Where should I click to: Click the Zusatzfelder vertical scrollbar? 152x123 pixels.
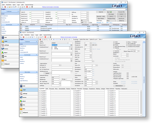coord(141,103)
